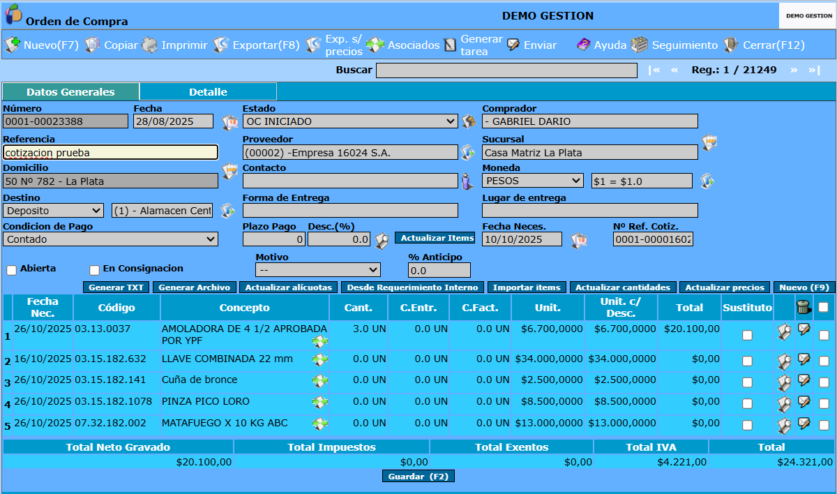Screen dimensions: 837x494
Task: Click the Enviar toolbar icon
Action: tap(513, 45)
